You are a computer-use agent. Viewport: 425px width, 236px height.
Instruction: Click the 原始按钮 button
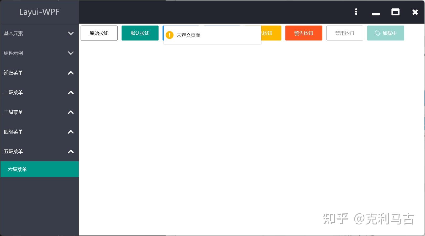coord(99,33)
